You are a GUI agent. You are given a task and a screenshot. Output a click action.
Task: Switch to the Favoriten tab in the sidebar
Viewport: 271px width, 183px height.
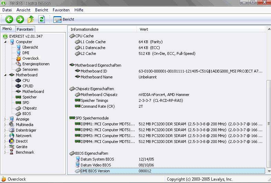(x=25, y=29)
